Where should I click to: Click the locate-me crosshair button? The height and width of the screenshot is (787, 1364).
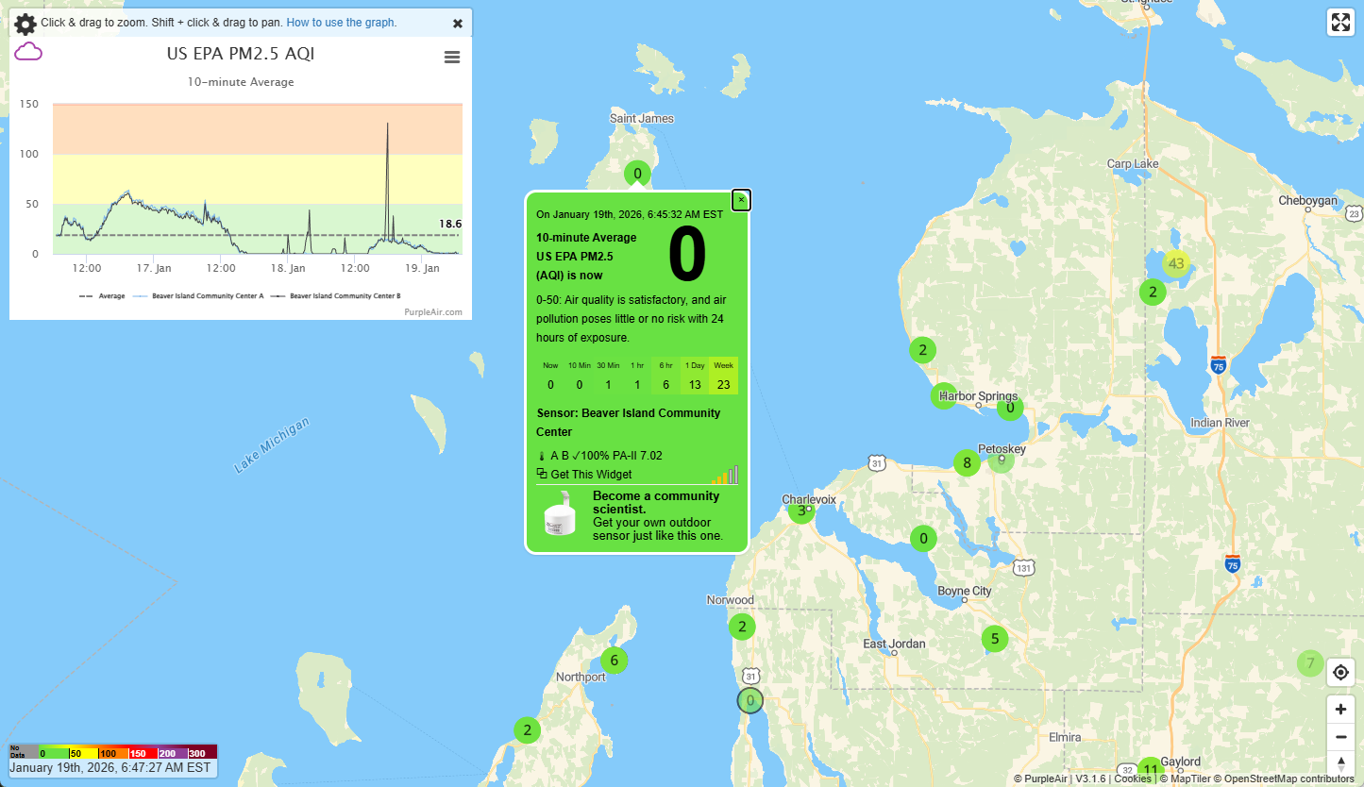(x=1340, y=673)
